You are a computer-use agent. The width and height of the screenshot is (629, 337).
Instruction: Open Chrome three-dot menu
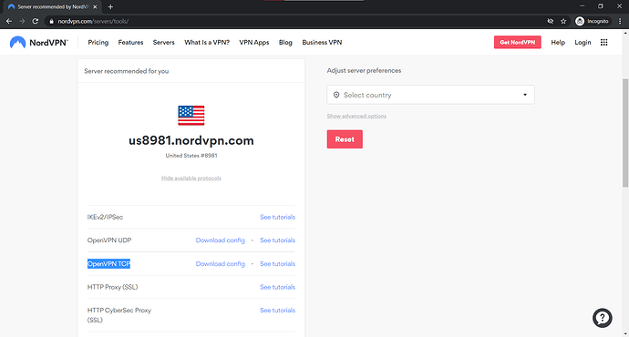[x=620, y=21]
